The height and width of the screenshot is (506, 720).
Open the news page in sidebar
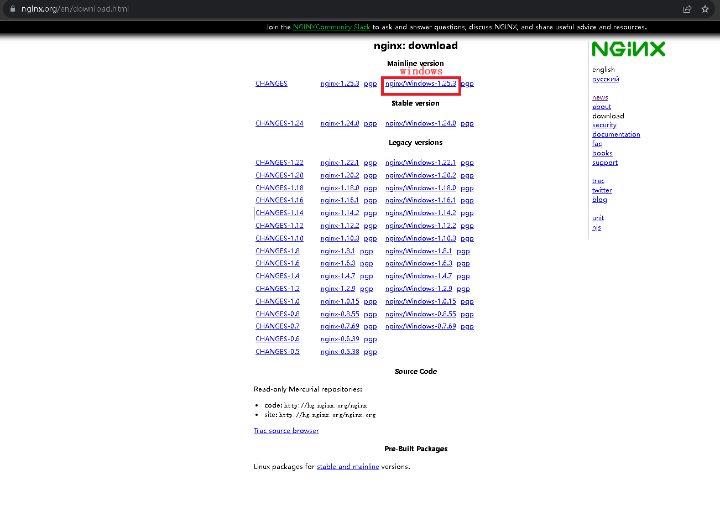(x=600, y=97)
